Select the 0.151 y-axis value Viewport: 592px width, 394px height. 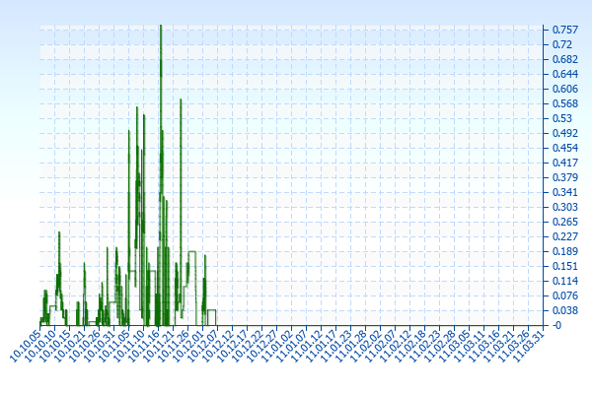point(564,266)
